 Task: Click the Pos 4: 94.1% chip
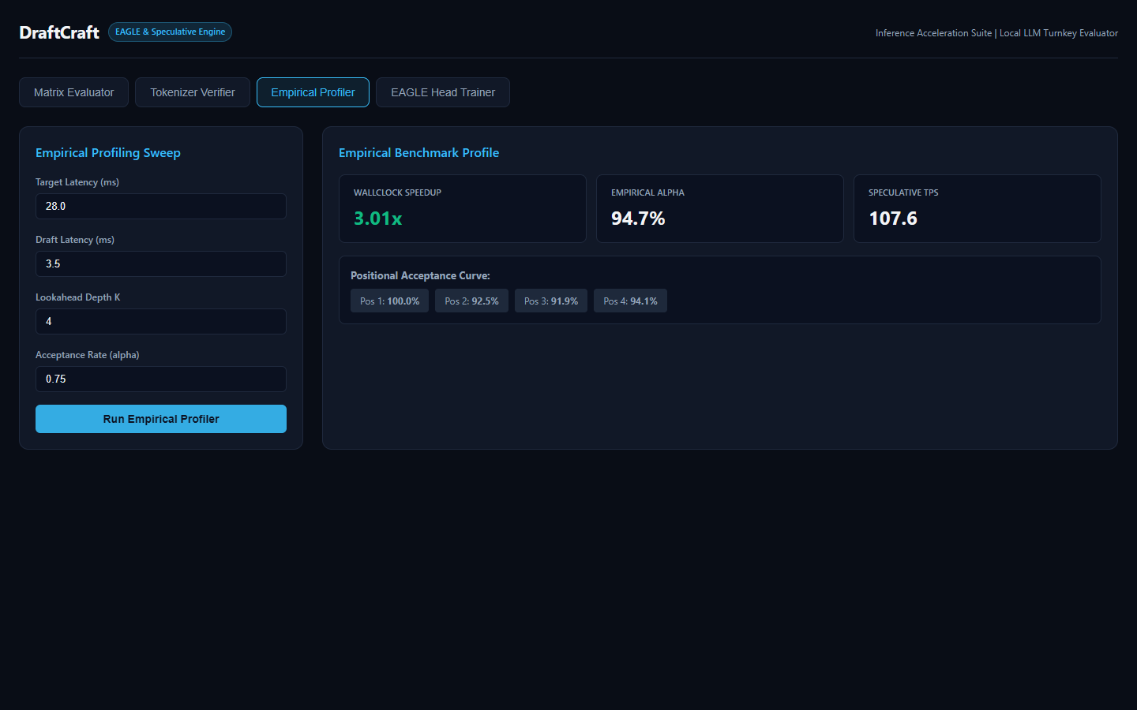click(x=630, y=301)
